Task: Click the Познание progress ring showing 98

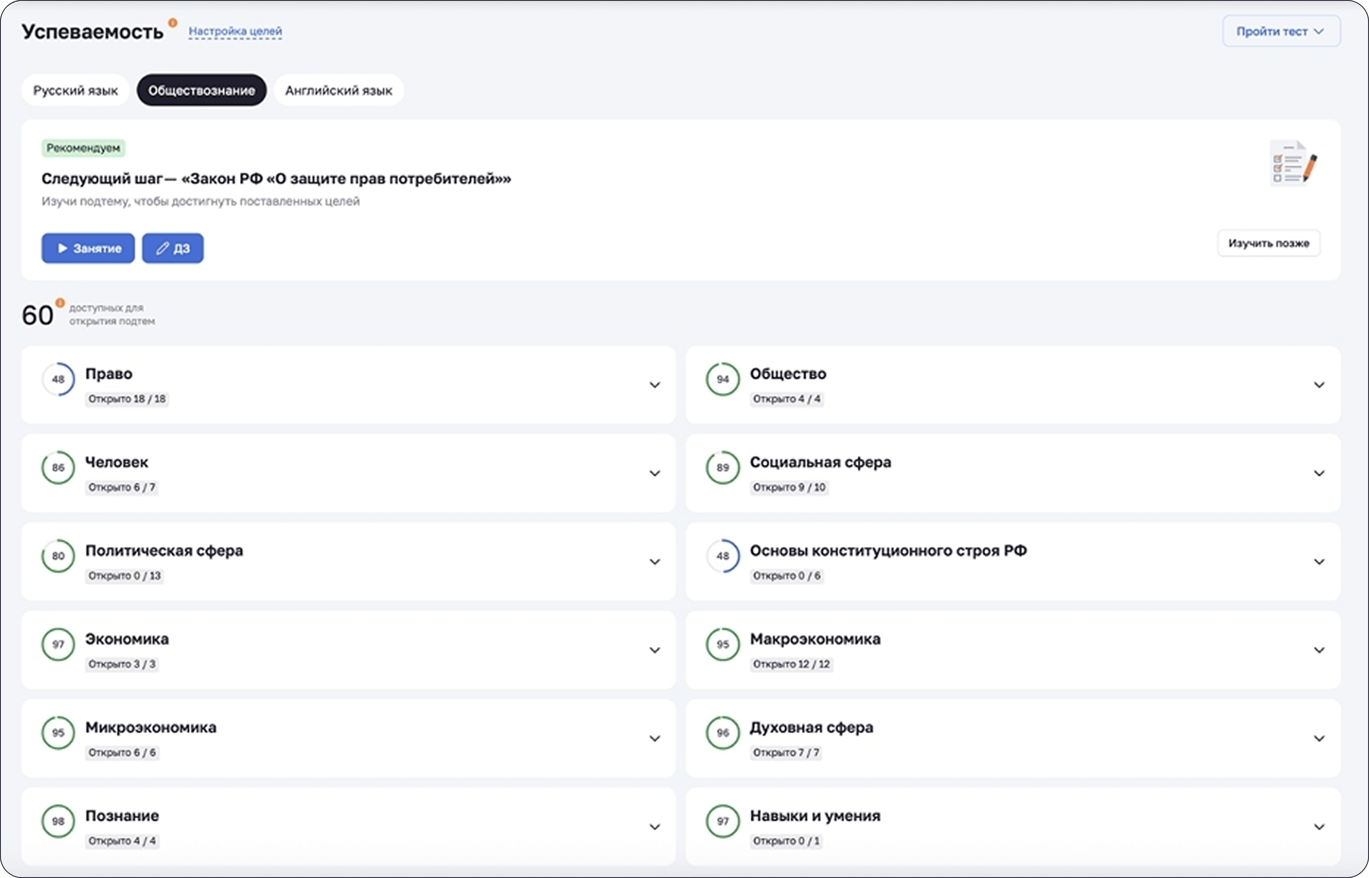Action: point(58,821)
